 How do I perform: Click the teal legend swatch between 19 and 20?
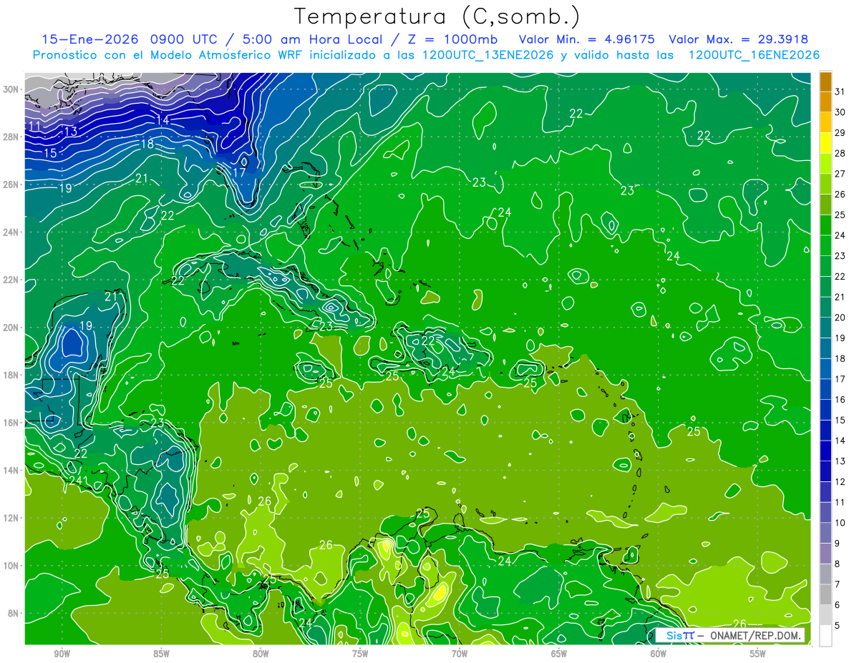[x=825, y=328]
